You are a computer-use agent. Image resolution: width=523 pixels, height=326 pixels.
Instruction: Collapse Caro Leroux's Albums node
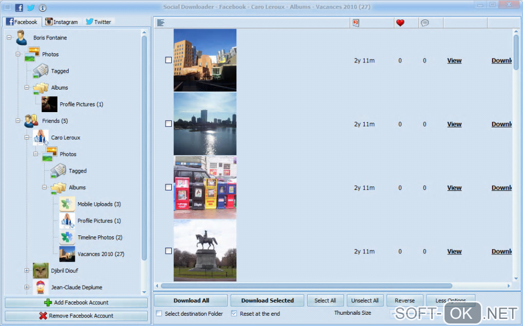click(x=45, y=187)
